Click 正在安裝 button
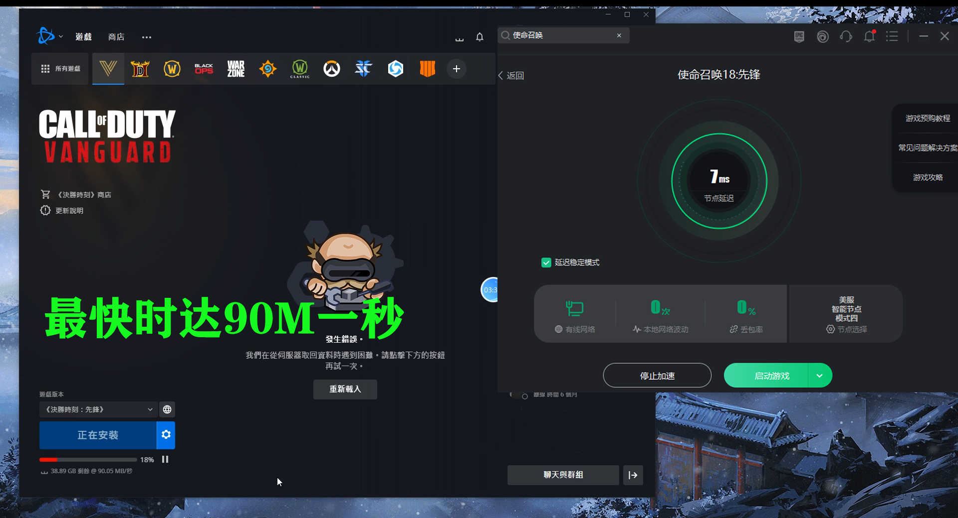Image resolution: width=958 pixels, height=518 pixels. pos(98,435)
